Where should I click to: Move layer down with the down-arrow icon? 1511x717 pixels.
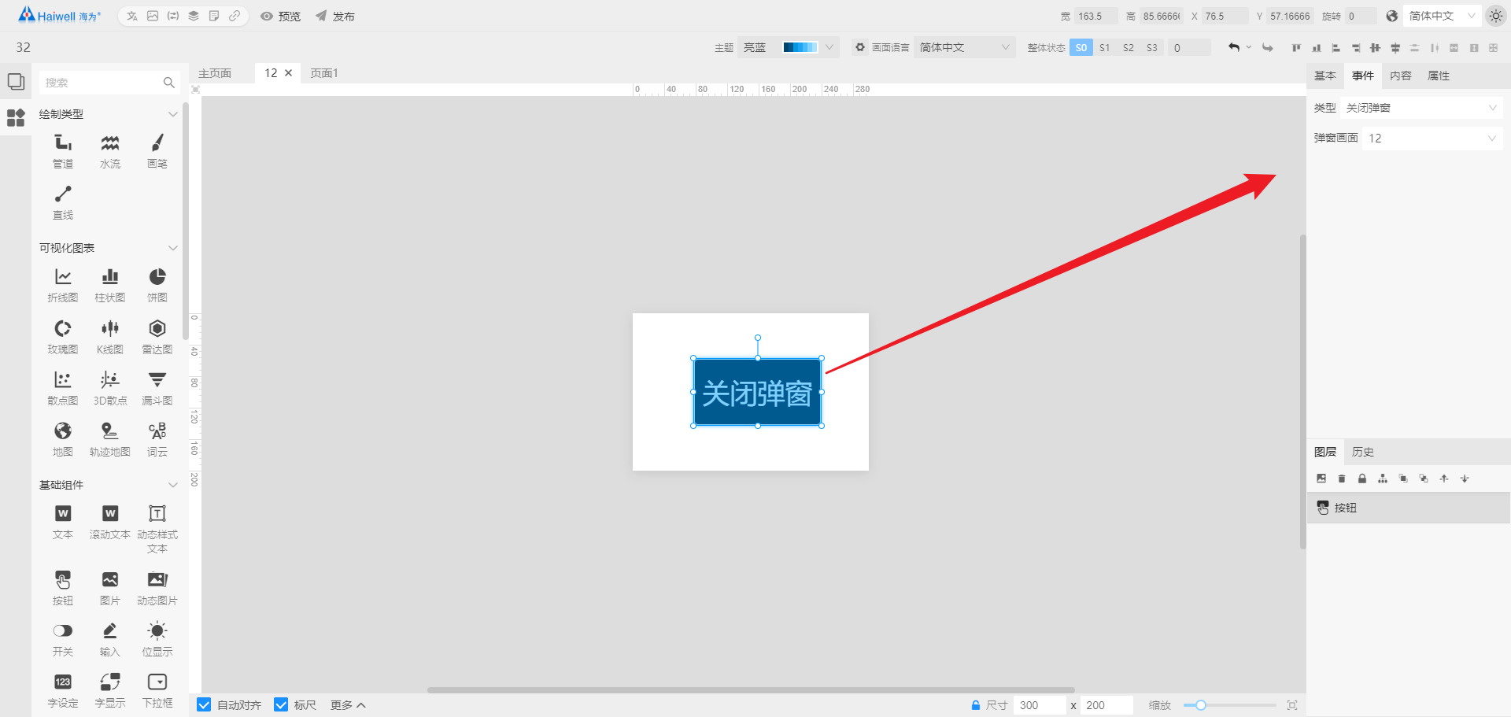click(1465, 479)
